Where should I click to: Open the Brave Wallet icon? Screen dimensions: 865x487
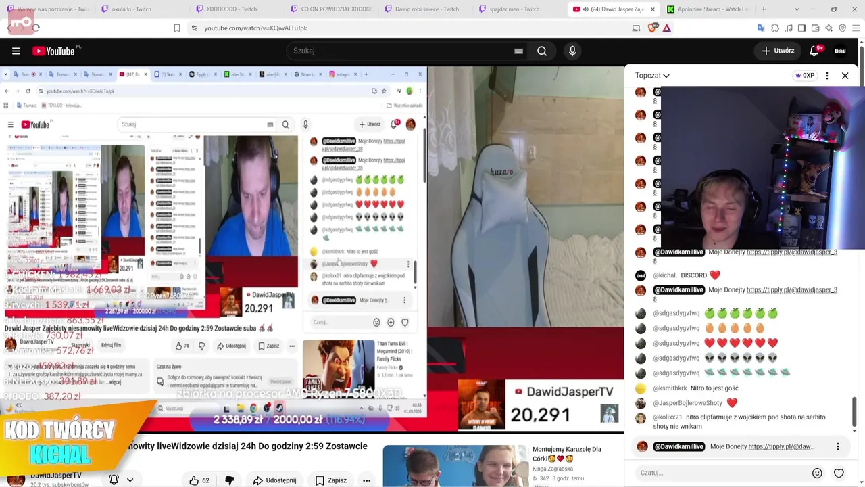816,28
